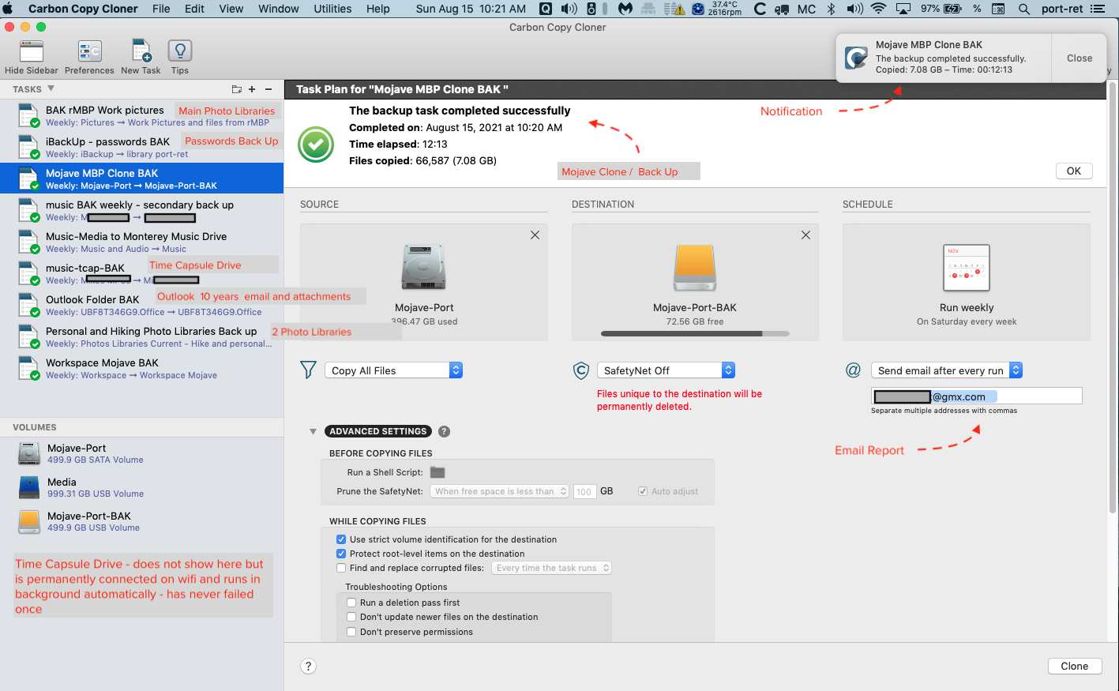Open the Utilities menu

tap(332, 9)
